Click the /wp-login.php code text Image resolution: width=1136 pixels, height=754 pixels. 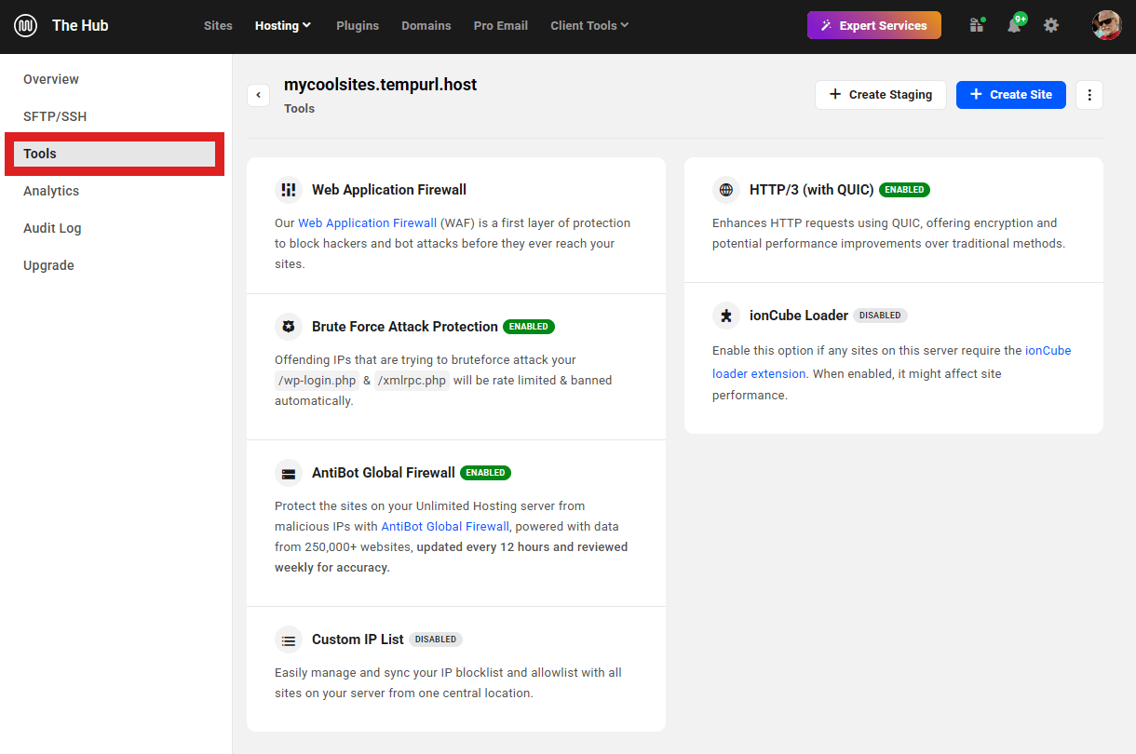pyautogui.click(x=317, y=381)
